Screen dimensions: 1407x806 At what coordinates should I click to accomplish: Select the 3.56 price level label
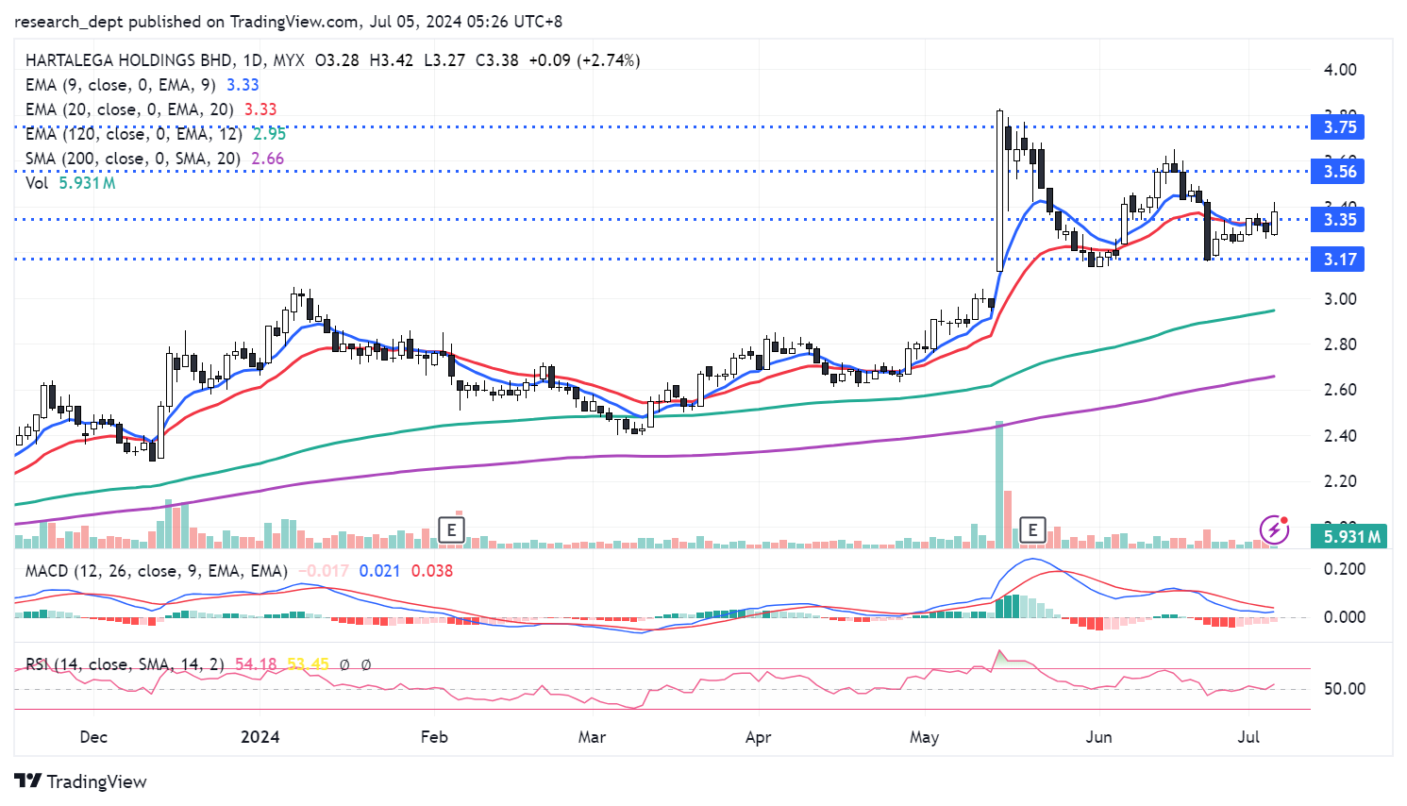pyautogui.click(x=1338, y=172)
